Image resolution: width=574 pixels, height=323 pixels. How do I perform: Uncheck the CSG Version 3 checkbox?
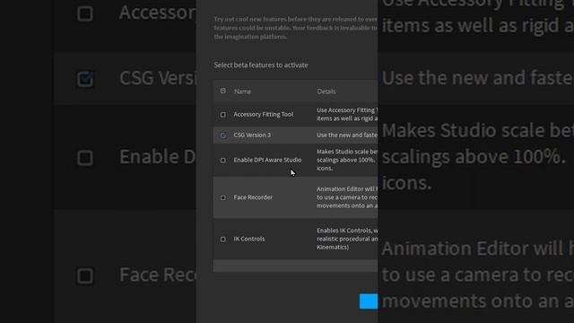[223, 135]
